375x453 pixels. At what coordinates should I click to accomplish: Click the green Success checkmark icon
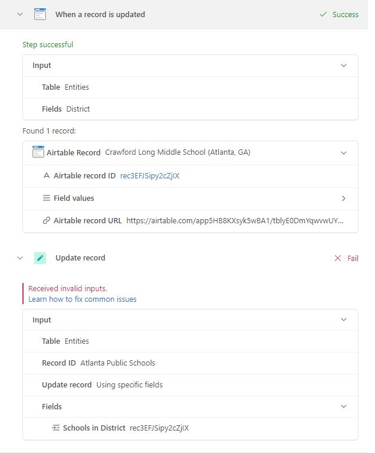323,14
